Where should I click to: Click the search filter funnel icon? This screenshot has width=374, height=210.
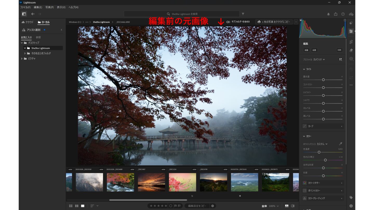pos(243,14)
